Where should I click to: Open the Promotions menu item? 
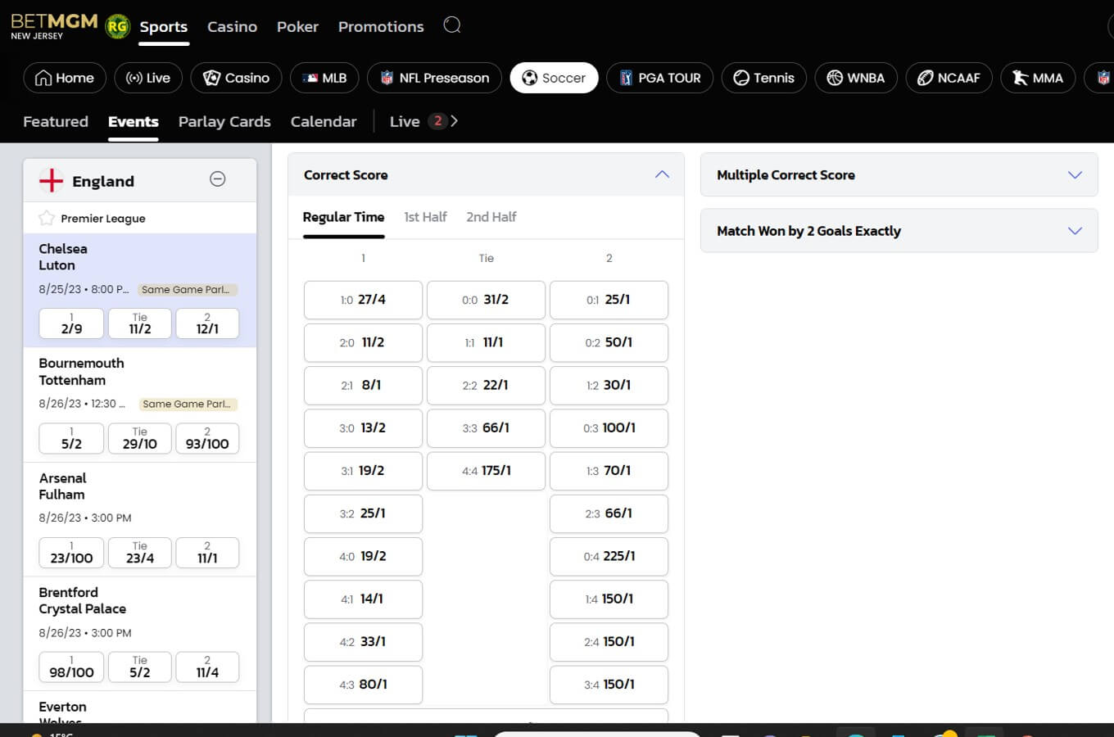(x=380, y=25)
